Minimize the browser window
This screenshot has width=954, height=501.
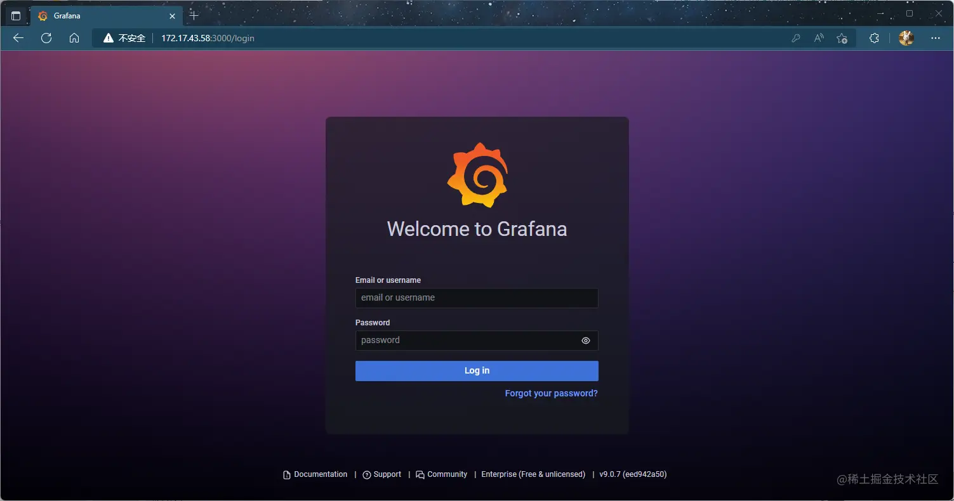[880, 13]
